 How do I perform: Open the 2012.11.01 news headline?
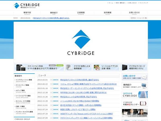point(81,105)
